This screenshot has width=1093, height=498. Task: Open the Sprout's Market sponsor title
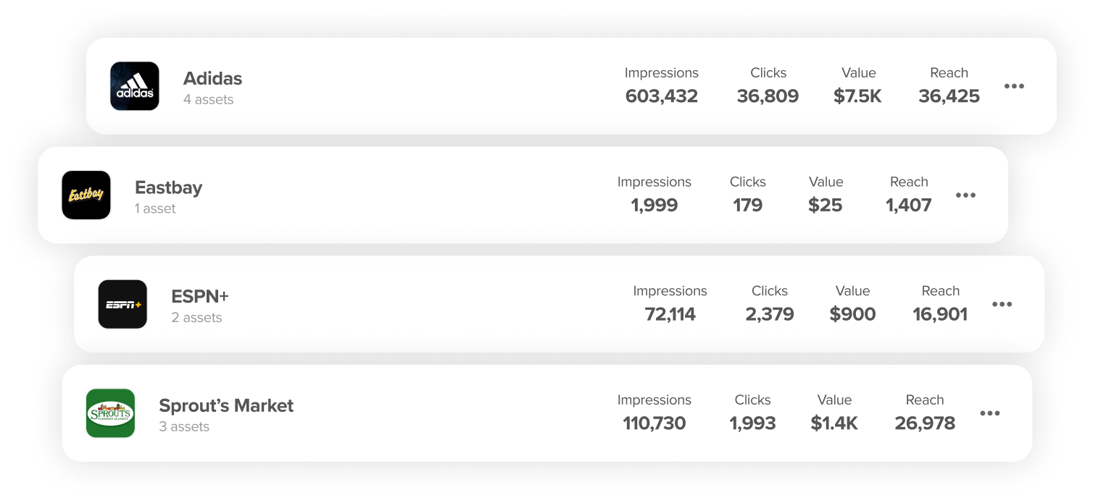pos(226,405)
